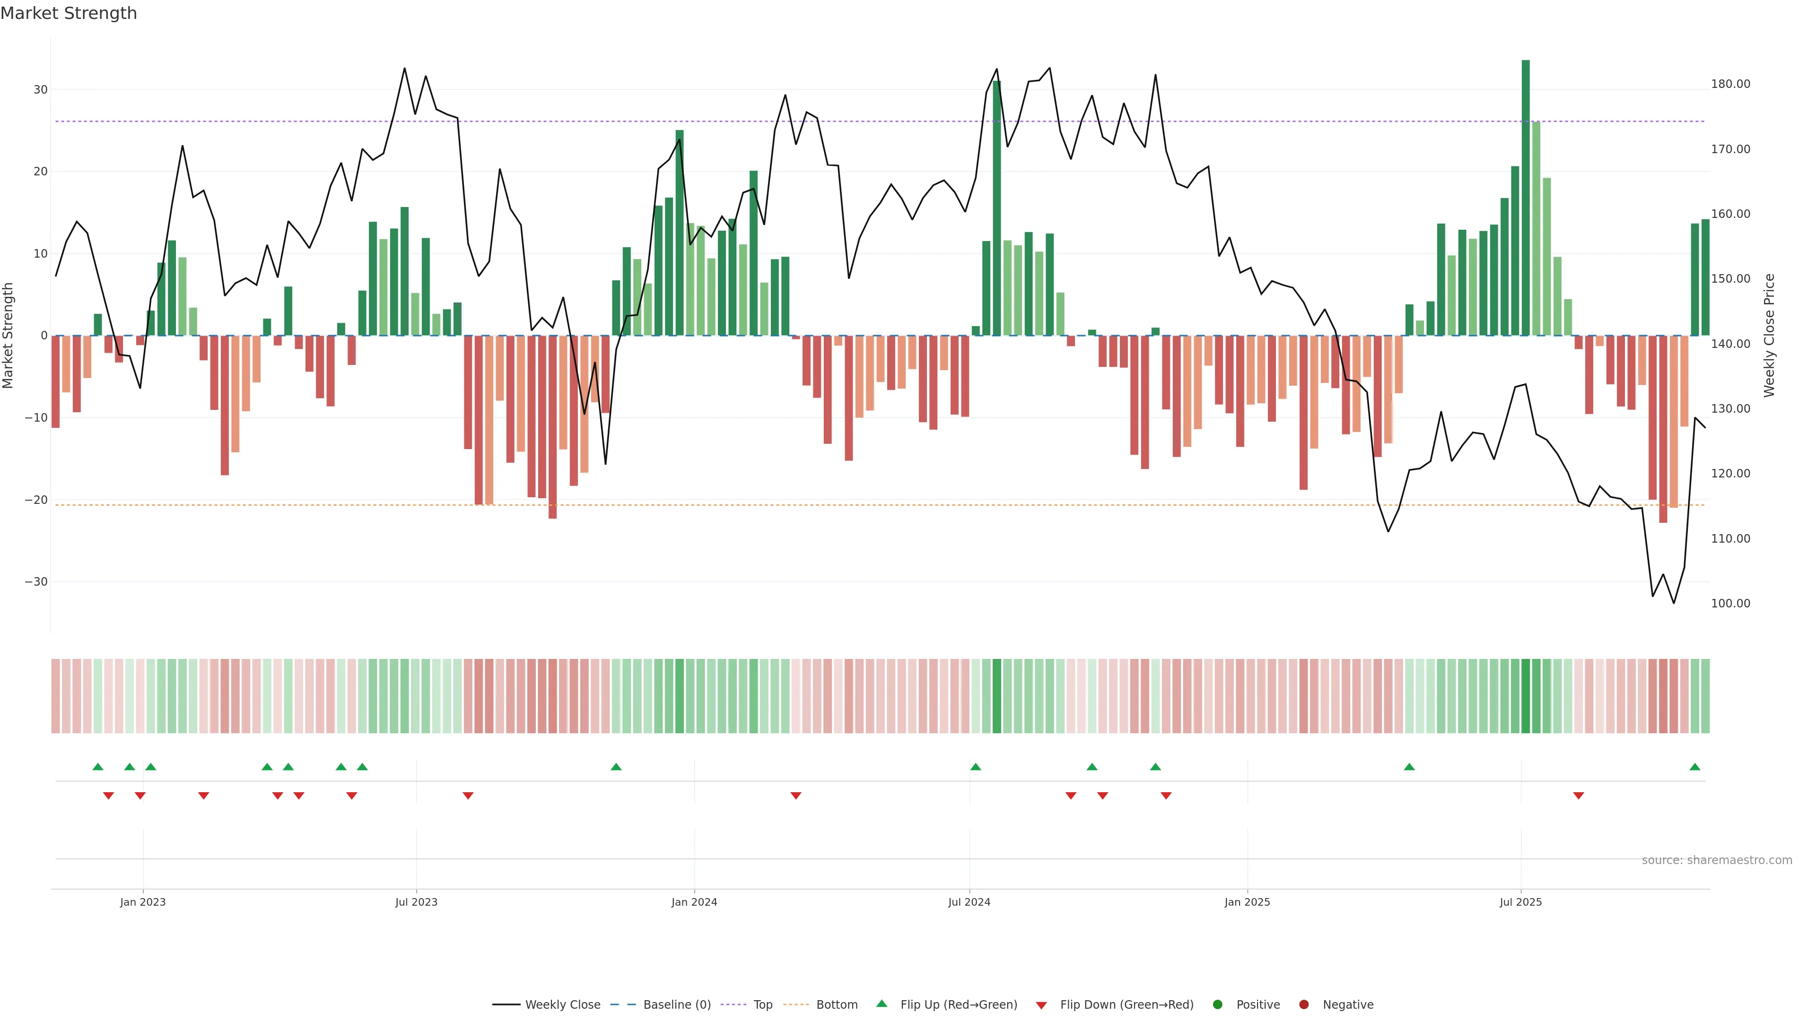Click the Jul 2023 x-axis label
Image resolution: width=1816 pixels, height=1021 pixels.
416,902
